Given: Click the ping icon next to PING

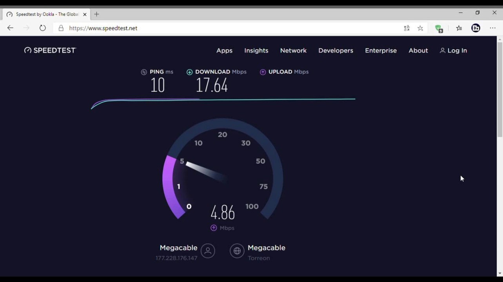Looking at the screenshot, I should pos(144,72).
